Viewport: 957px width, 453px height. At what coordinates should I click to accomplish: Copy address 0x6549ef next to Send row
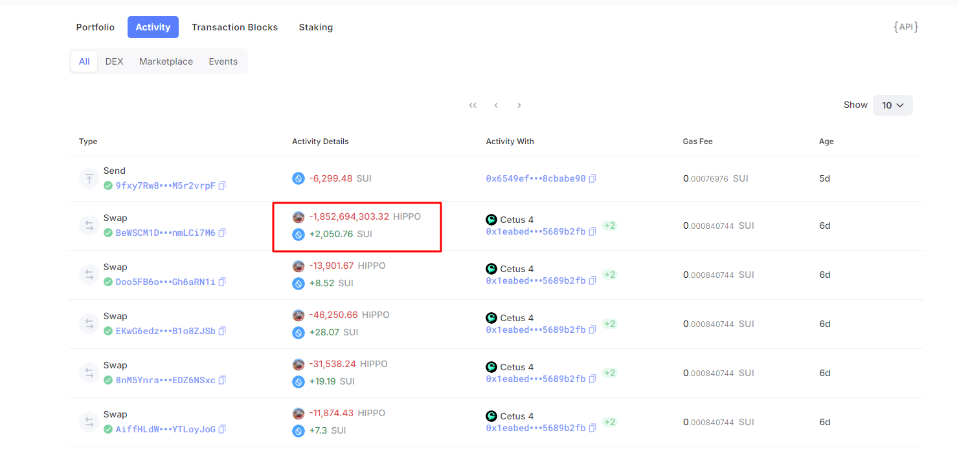point(592,178)
